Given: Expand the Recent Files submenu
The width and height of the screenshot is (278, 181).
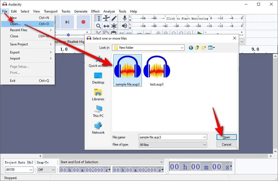Looking at the screenshot, I should 28,30.
